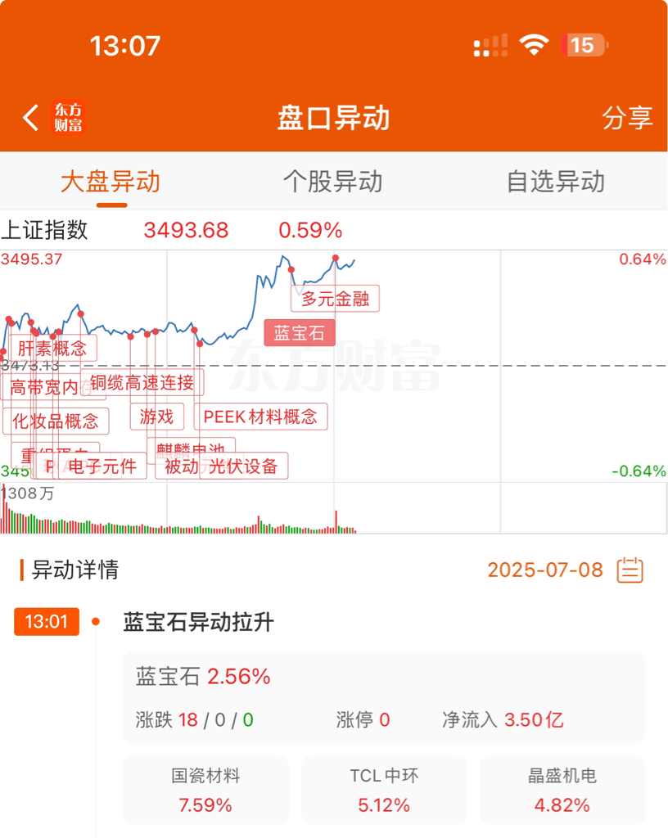Select the 多元金融 chart label

click(335, 299)
